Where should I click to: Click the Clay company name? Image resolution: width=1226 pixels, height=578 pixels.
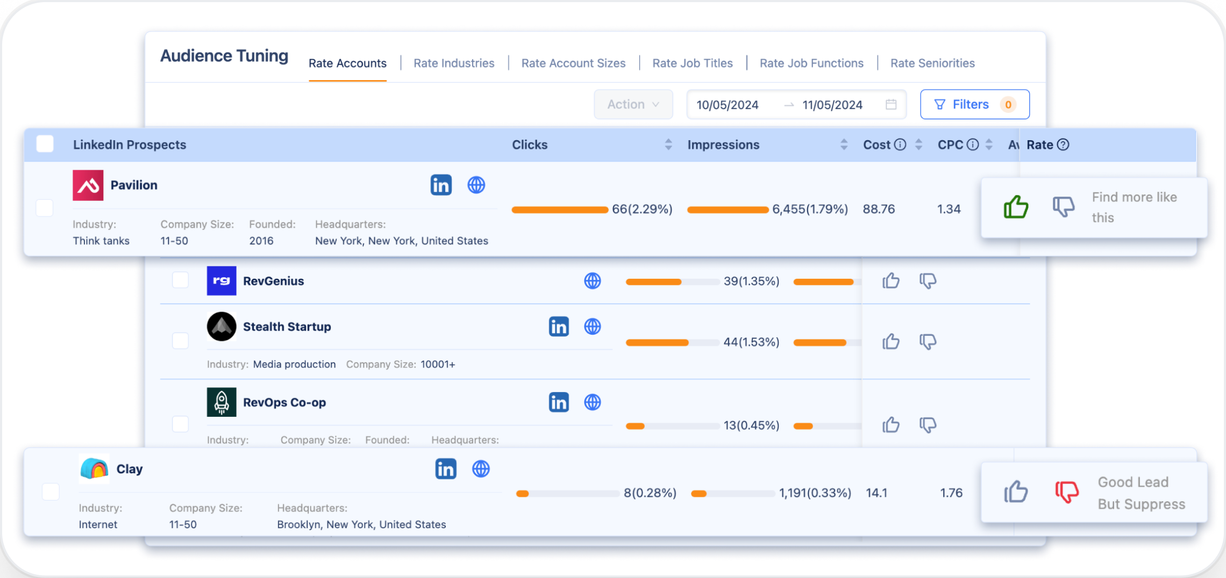(130, 469)
